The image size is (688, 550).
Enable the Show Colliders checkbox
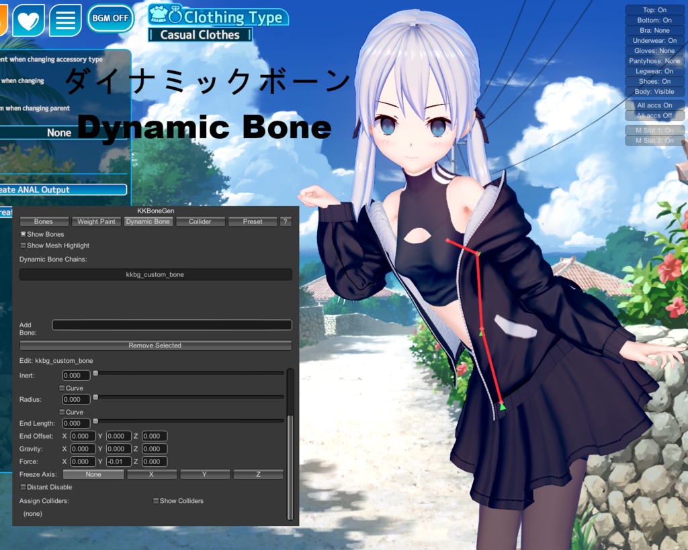click(x=156, y=500)
